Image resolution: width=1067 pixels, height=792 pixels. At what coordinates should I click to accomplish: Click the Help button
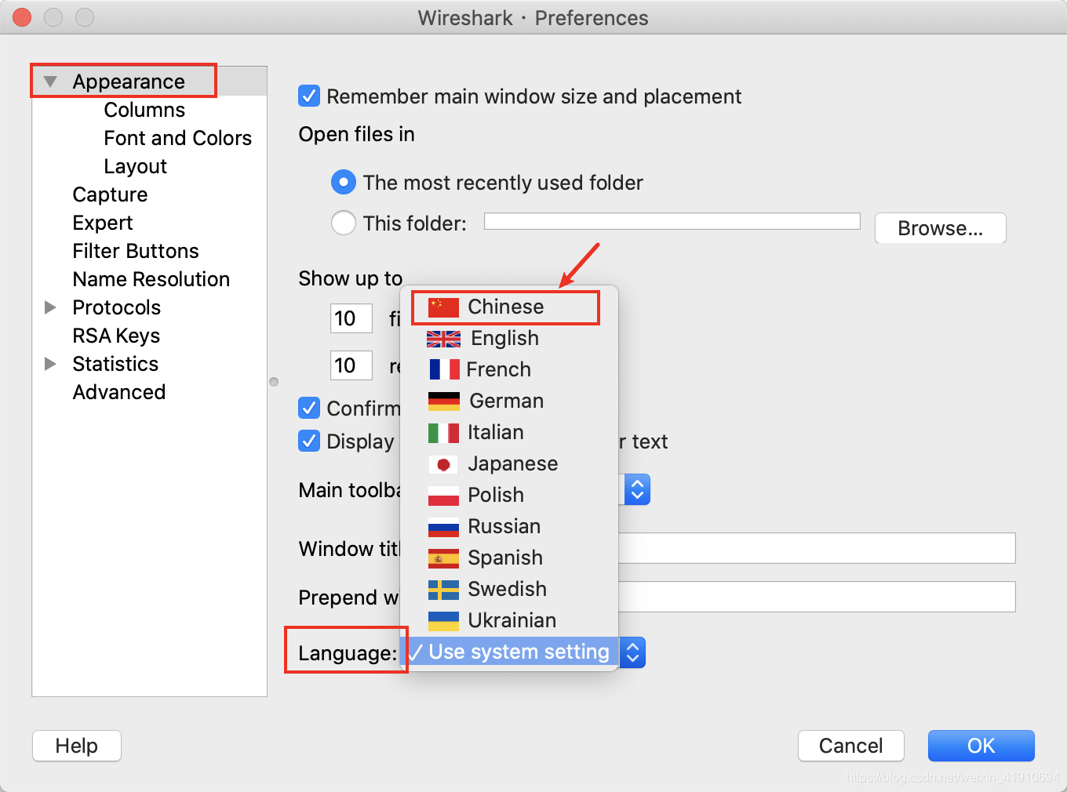(77, 746)
